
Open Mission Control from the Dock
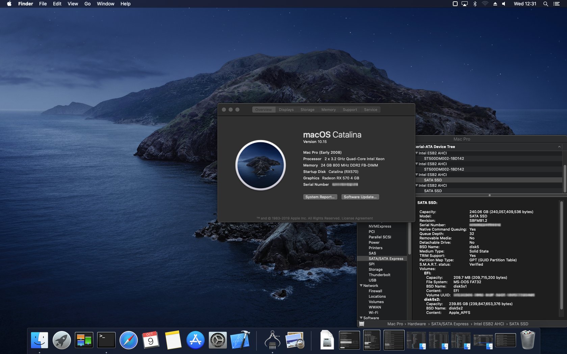point(83,340)
